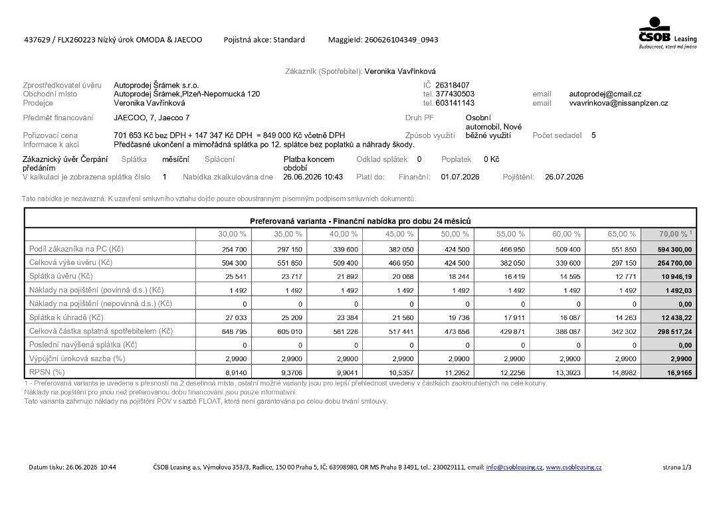Select the Splátka k úhradě row label
The image size is (721, 510).
pyautogui.click(x=66, y=317)
